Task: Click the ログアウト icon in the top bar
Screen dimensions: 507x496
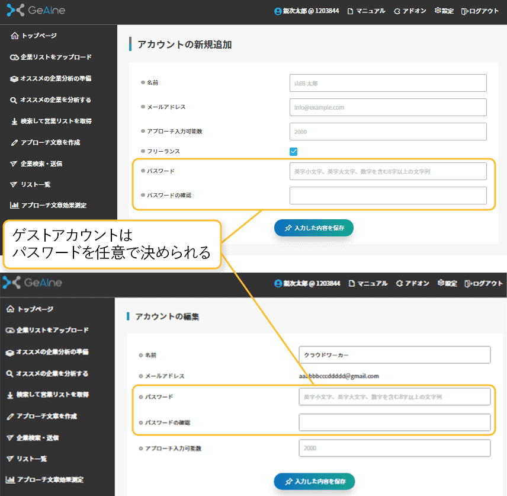Action: tap(466, 11)
